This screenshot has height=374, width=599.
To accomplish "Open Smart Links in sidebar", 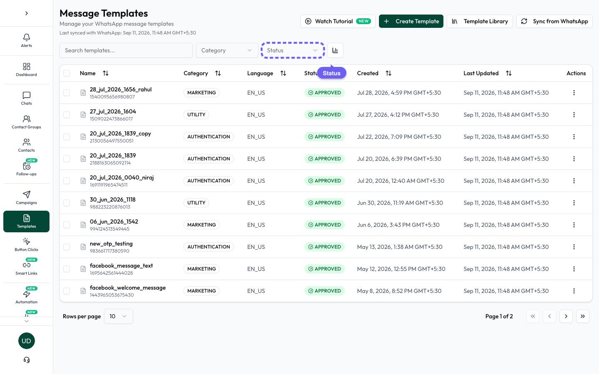I will [27, 267].
